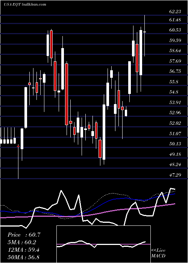This screenshot has width=188, height=263.
Task: Click inside the MACD inset chart box
Action: [103, 244]
